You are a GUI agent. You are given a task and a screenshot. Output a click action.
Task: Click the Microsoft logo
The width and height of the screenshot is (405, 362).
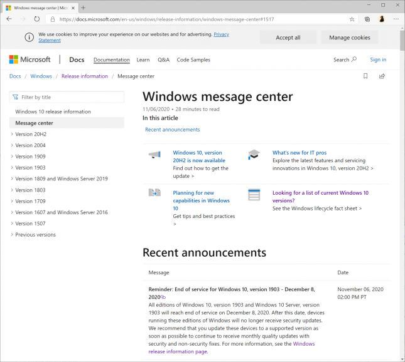tap(30, 59)
